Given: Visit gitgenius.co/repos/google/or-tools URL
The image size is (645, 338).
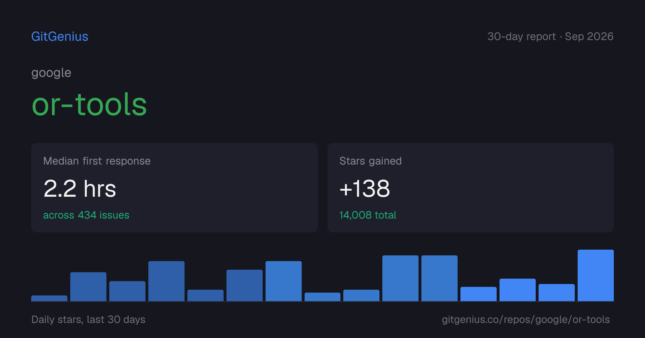Looking at the screenshot, I should click(526, 319).
